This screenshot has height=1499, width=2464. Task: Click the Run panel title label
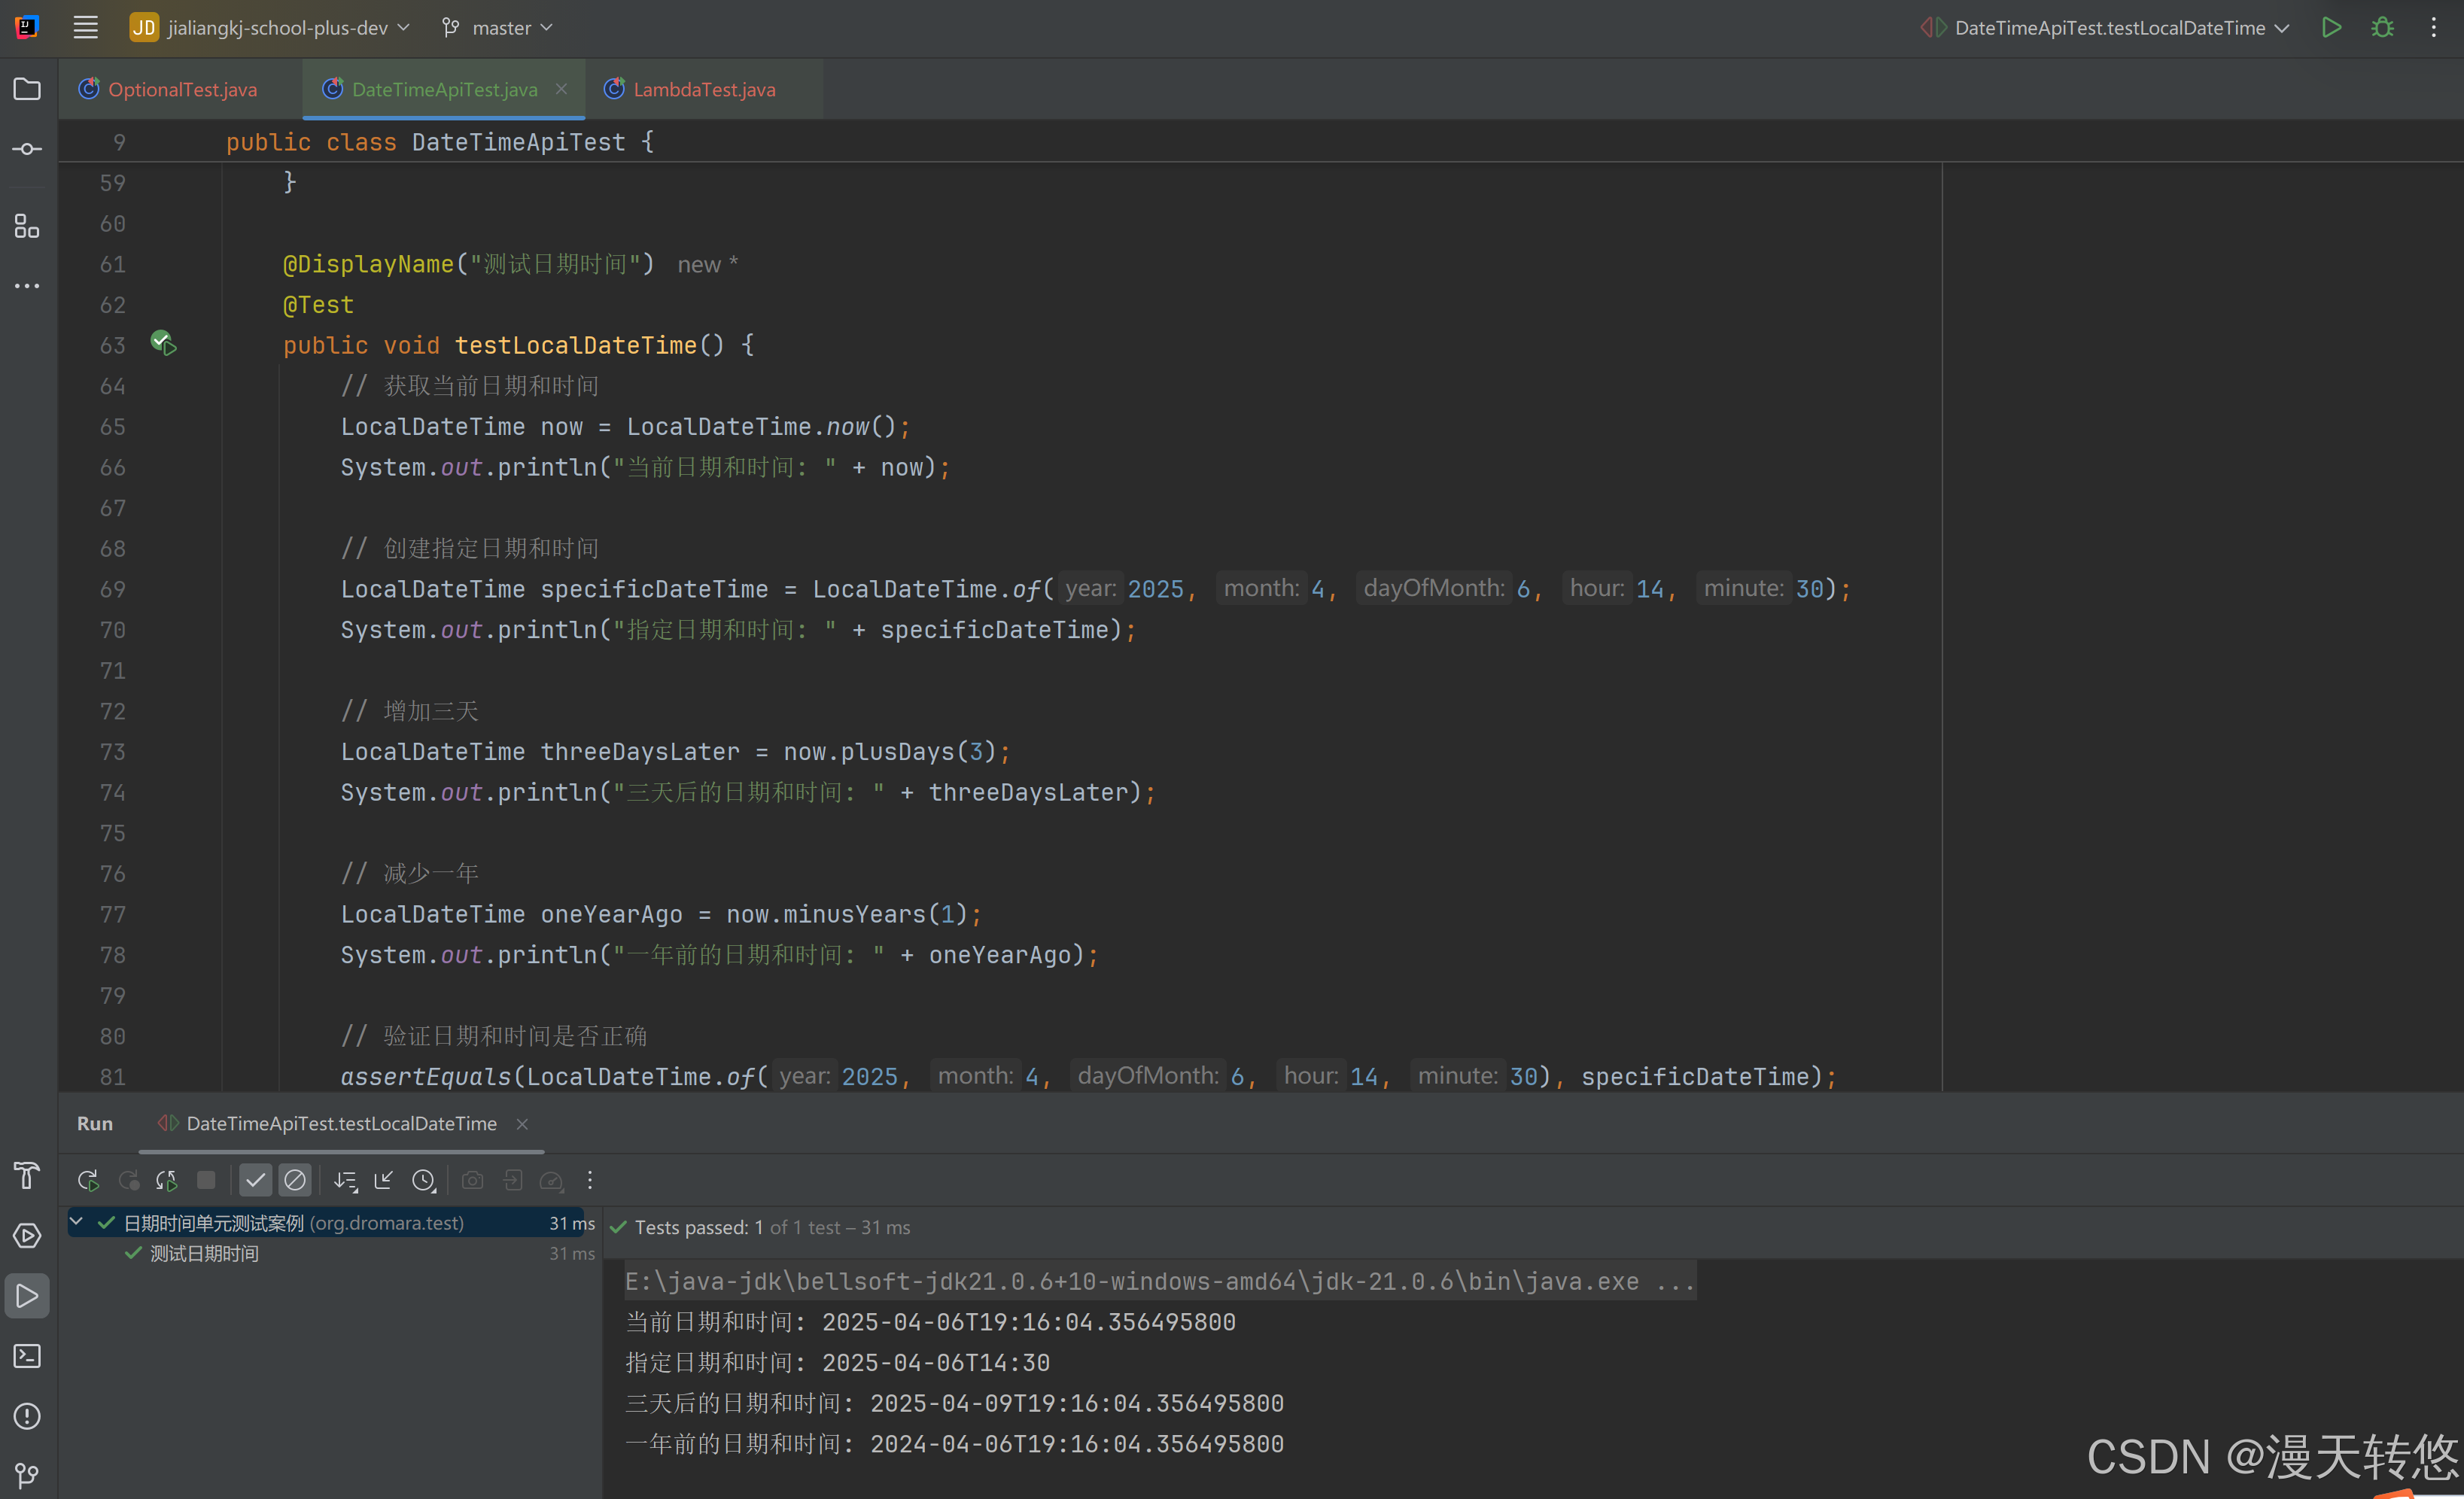pyautogui.click(x=95, y=1123)
